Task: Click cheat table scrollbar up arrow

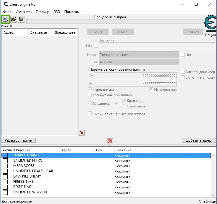Action: (x=213, y=155)
